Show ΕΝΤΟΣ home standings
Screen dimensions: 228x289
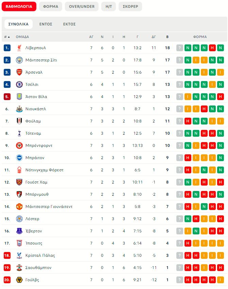[x=46, y=24]
